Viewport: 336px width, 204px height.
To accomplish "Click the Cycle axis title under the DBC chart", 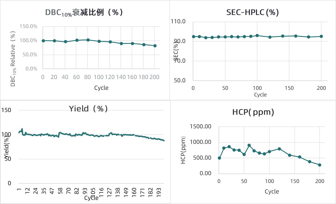I will tap(101, 88).
